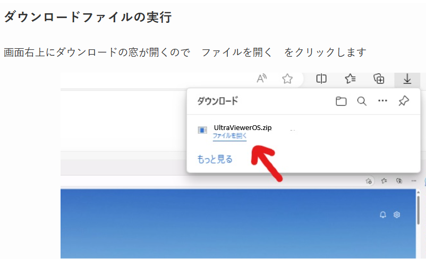426x259 pixels.
Task: Open downloads folder icon in the Downloads panel
Action: point(341,101)
